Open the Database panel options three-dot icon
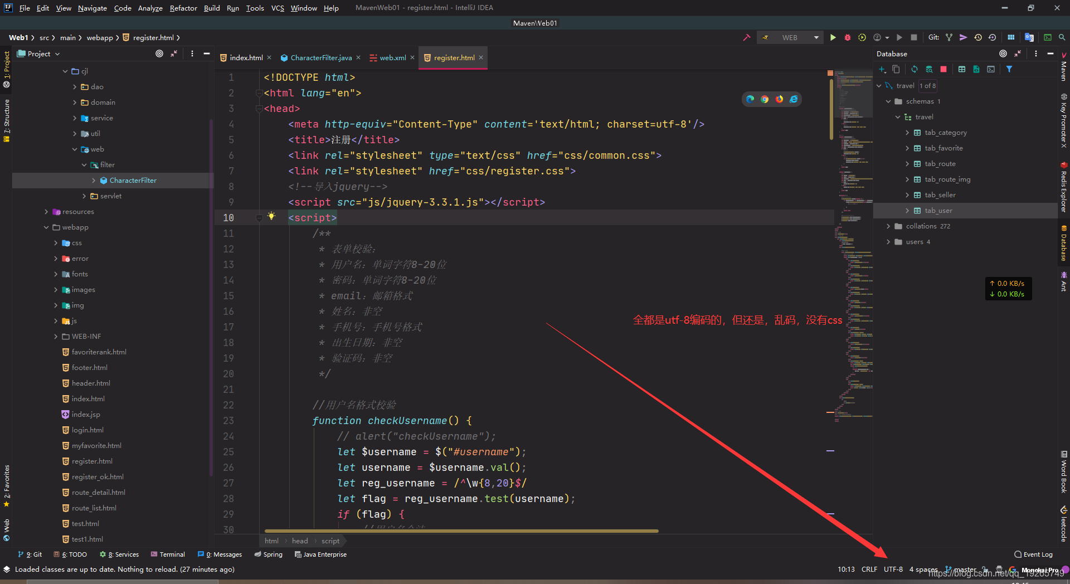 pyautogui.click(x=1036, y=53)
